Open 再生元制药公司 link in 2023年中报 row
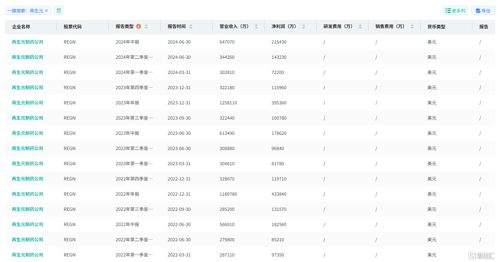The image size is (497, 262). tap(28, 133)
